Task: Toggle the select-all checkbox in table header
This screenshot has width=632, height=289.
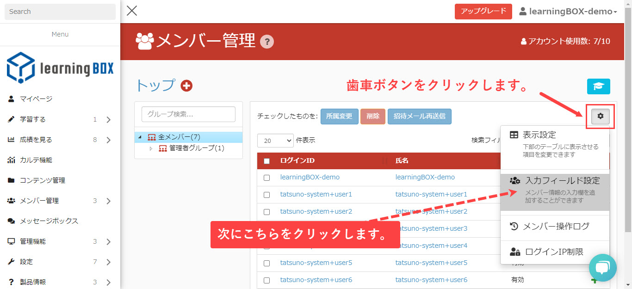Action: pyautogui.click(x=266, y=161)
